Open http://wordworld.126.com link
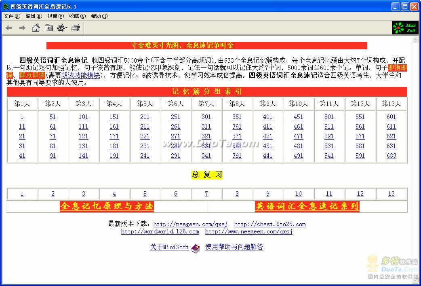The height and width of the screenshot is (286, 421). tap(160, 231)
